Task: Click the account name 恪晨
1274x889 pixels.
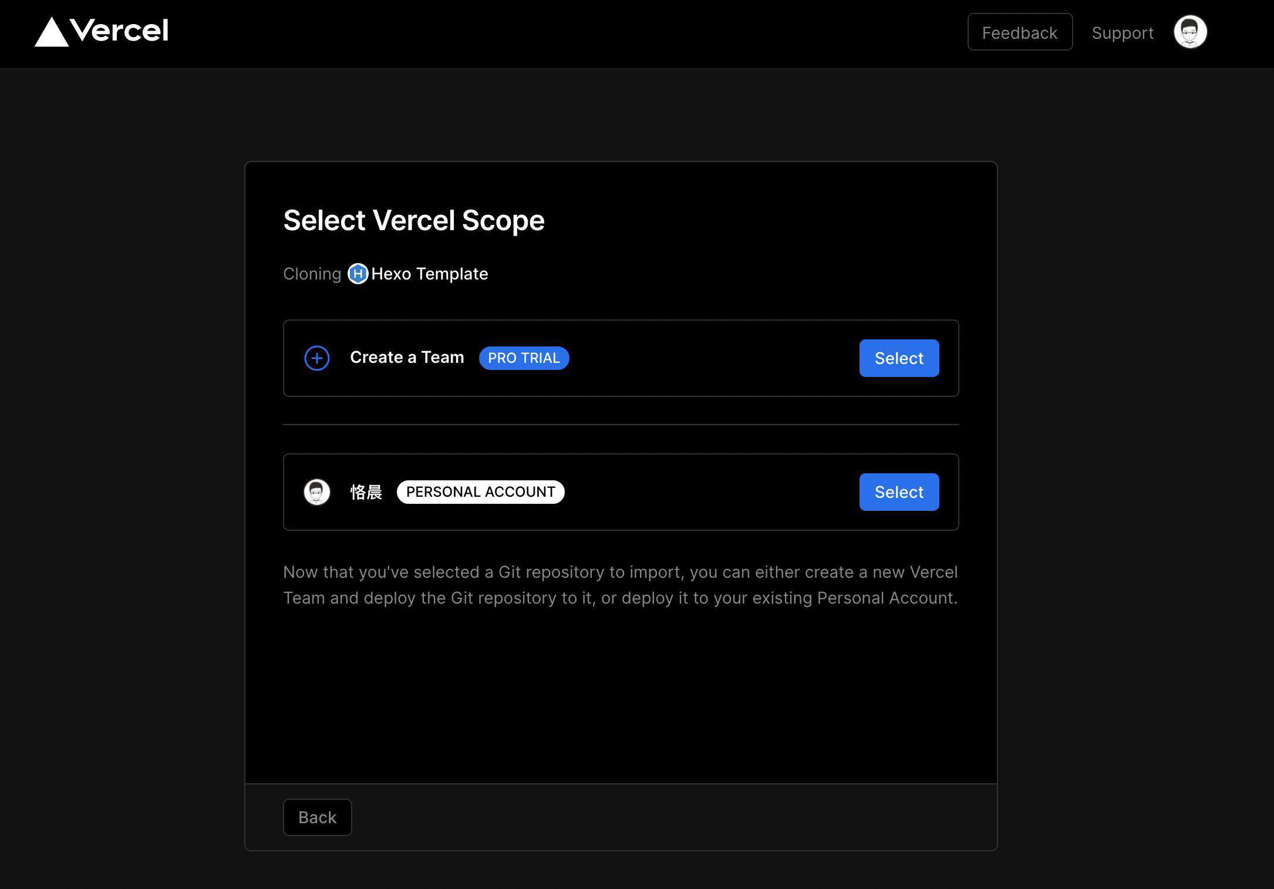Action: (x=366, y=492)
